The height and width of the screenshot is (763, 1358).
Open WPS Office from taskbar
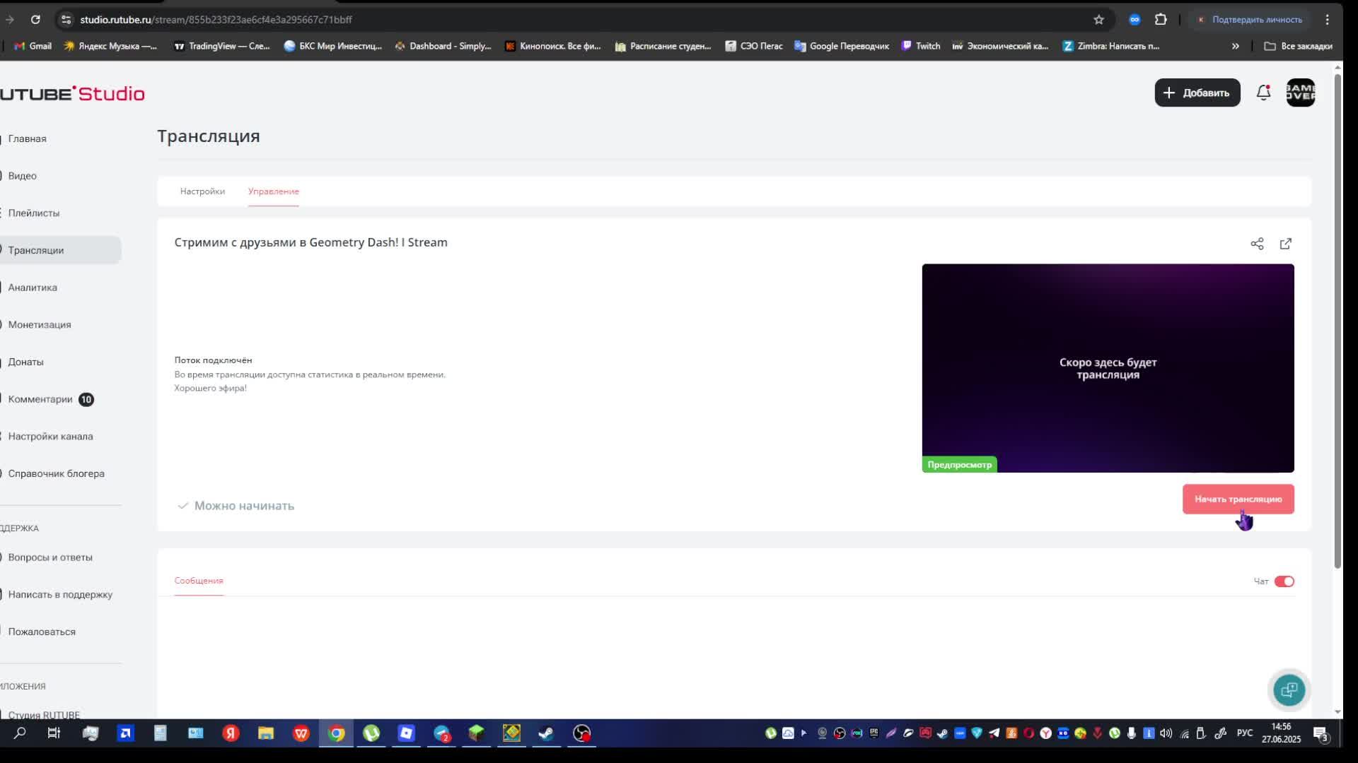[301, 733]
